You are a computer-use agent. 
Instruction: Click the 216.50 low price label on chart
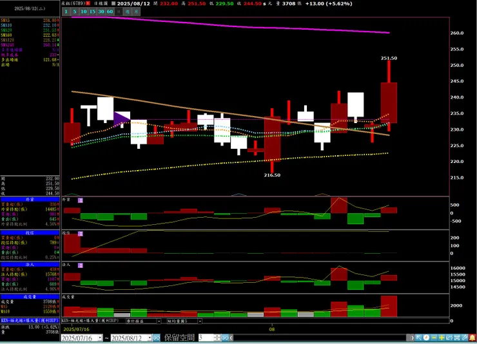(272, 175)
